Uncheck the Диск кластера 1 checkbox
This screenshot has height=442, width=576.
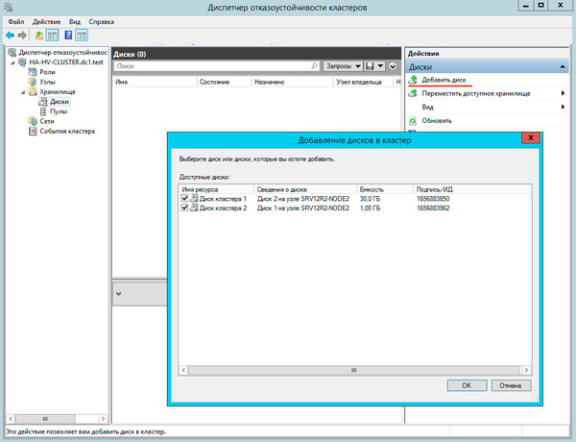point(185,198)
